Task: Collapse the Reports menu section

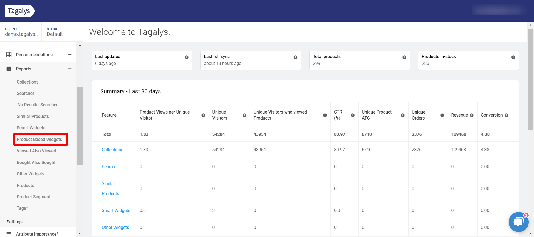Action: [x=70, y=69]
